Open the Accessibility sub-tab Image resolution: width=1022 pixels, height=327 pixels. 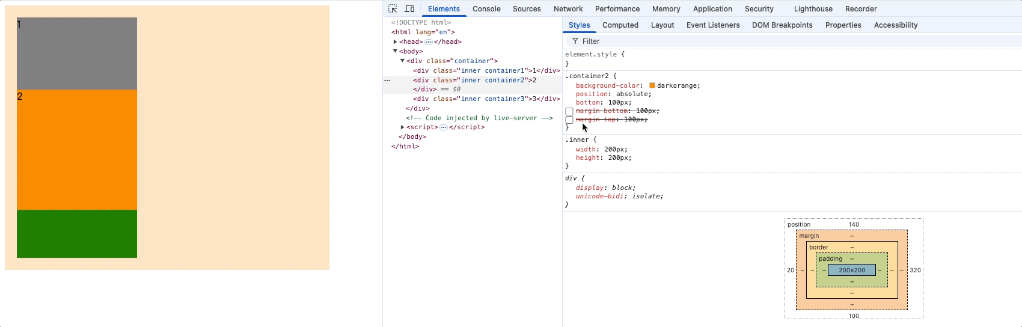(896, 25)
